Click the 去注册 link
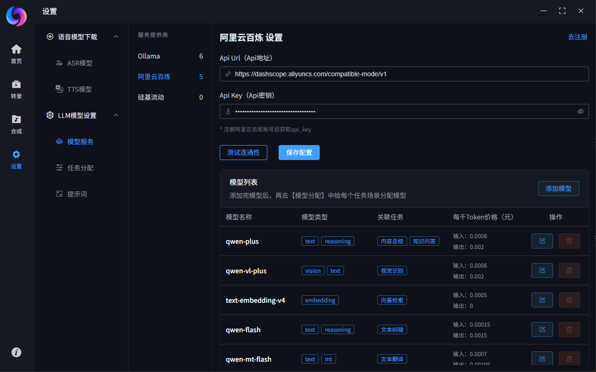Viewport: 596px width, 372px height. click(578, 37)
